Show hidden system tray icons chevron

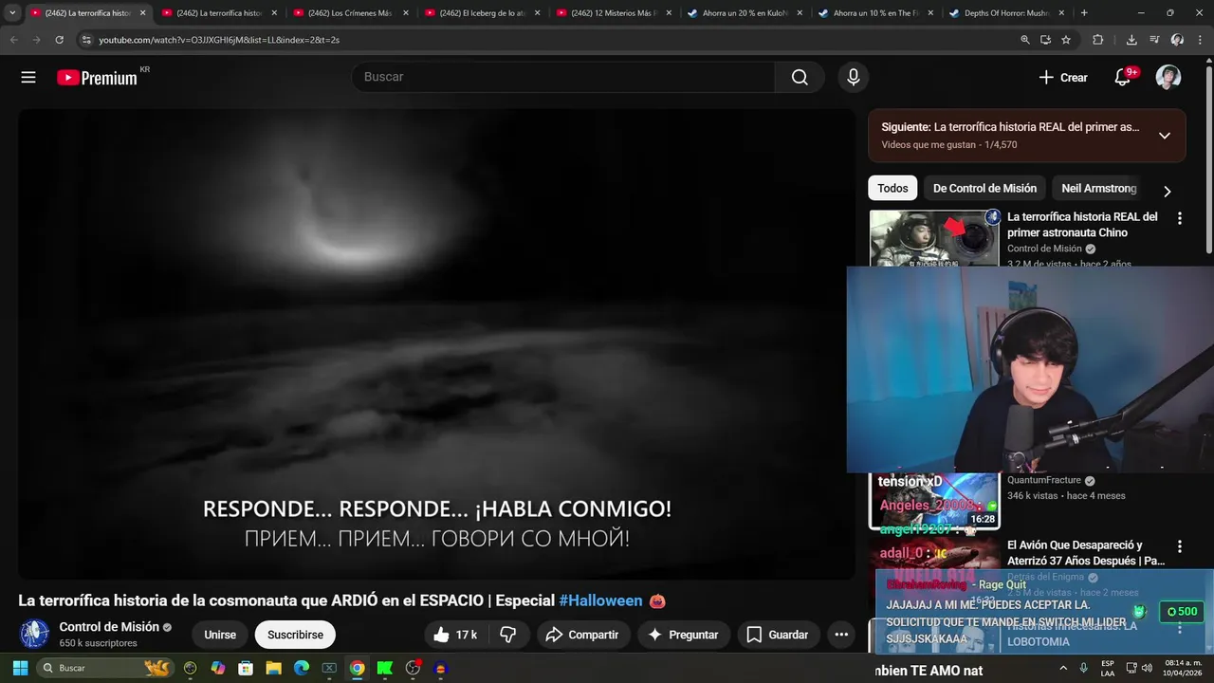(x=1064, y=668)
